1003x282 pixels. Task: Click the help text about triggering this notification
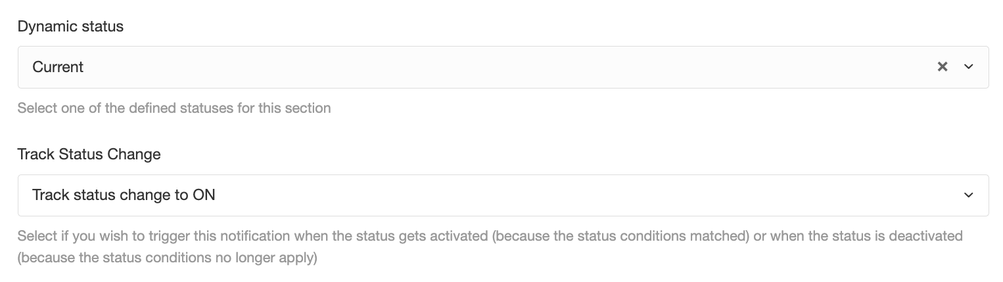coord(490,247)
